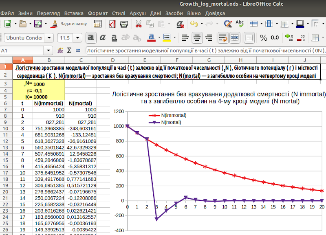Format cells as percent
The image size is (326, 235).
[264, 37]
